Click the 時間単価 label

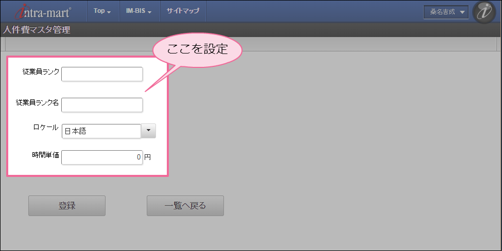pyautogui.click(x=45, y=155)
